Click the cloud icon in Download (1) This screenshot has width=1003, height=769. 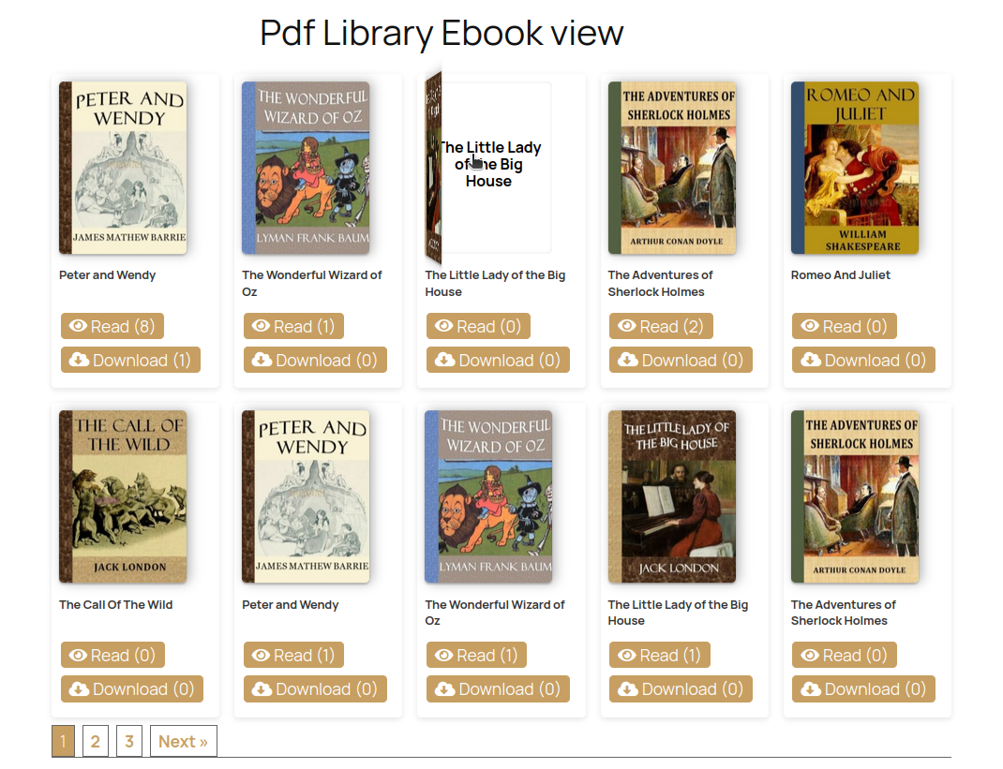coord(79,360)
